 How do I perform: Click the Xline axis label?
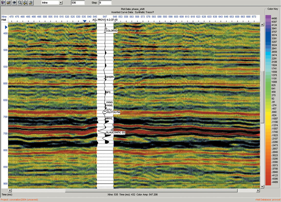4,17
